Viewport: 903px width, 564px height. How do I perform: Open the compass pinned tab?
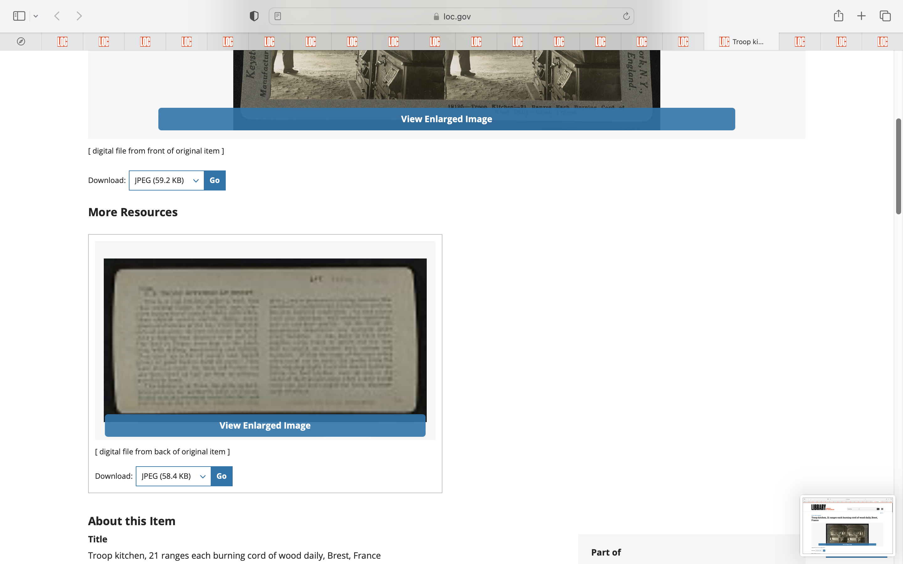[21, 41]
